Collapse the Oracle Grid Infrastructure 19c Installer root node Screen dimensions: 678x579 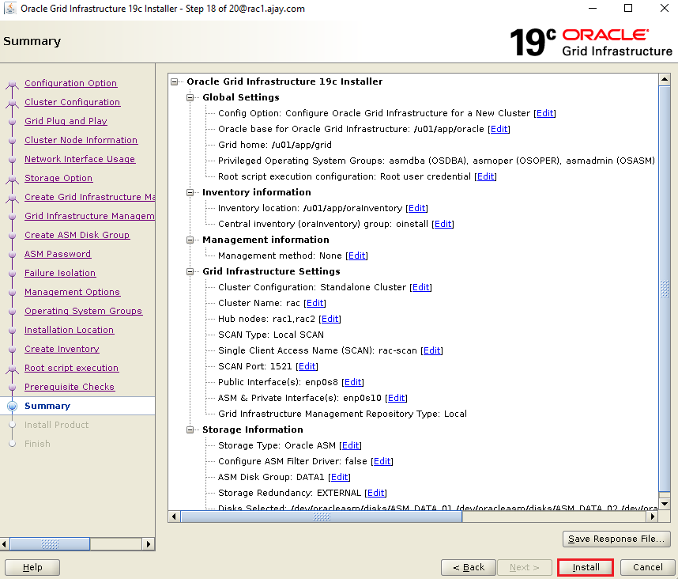[175, 81]
